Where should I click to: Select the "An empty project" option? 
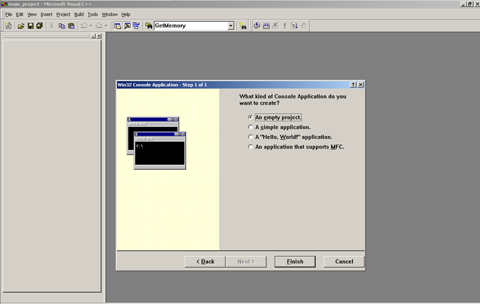point(251,117)
